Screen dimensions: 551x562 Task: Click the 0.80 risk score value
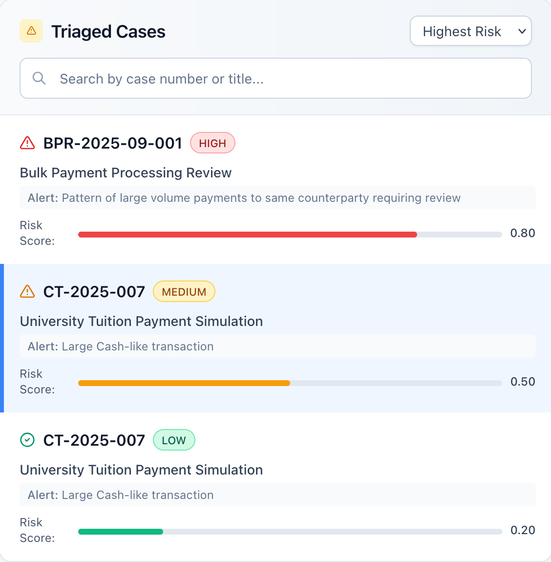tap(523, 233)
